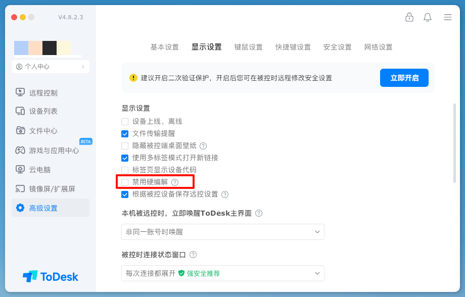The height and width of the screenshot is (297, 465).
Task: Open the hamburger menu icon
Action: (x=448, y=17)
